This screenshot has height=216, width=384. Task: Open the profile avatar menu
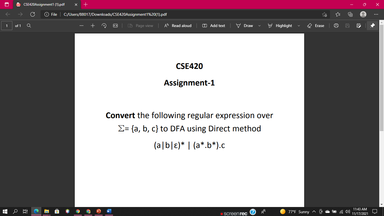pos(363,14)
